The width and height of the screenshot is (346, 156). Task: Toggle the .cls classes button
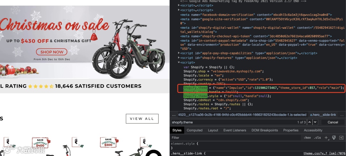click(317, 137)
